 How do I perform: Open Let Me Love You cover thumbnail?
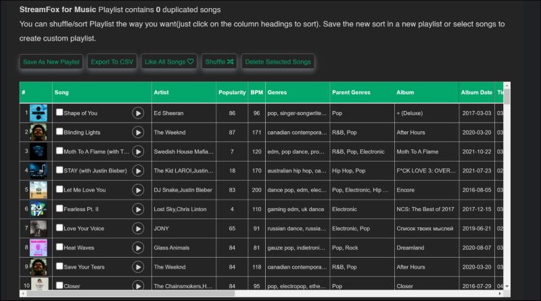[x=39, y=190]
